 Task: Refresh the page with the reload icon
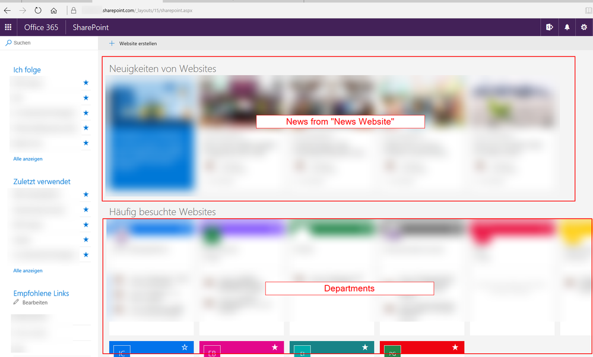tap(37, 10)
